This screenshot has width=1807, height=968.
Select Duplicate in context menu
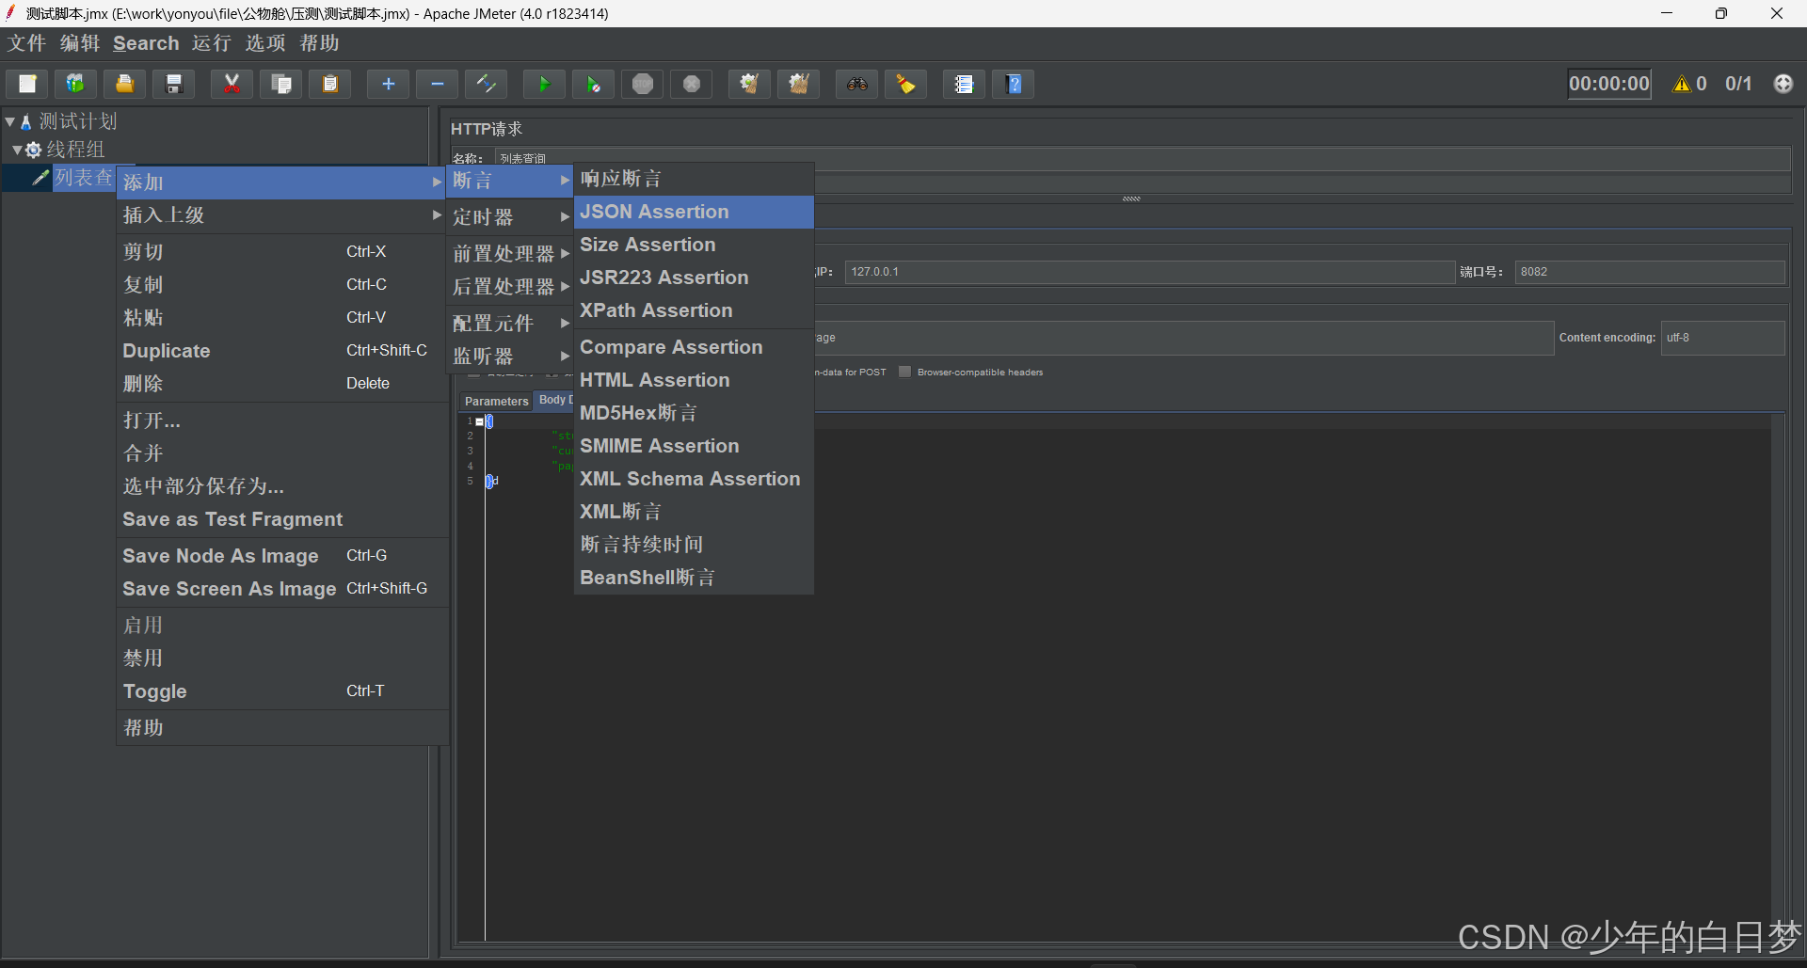tap(281, 351)
